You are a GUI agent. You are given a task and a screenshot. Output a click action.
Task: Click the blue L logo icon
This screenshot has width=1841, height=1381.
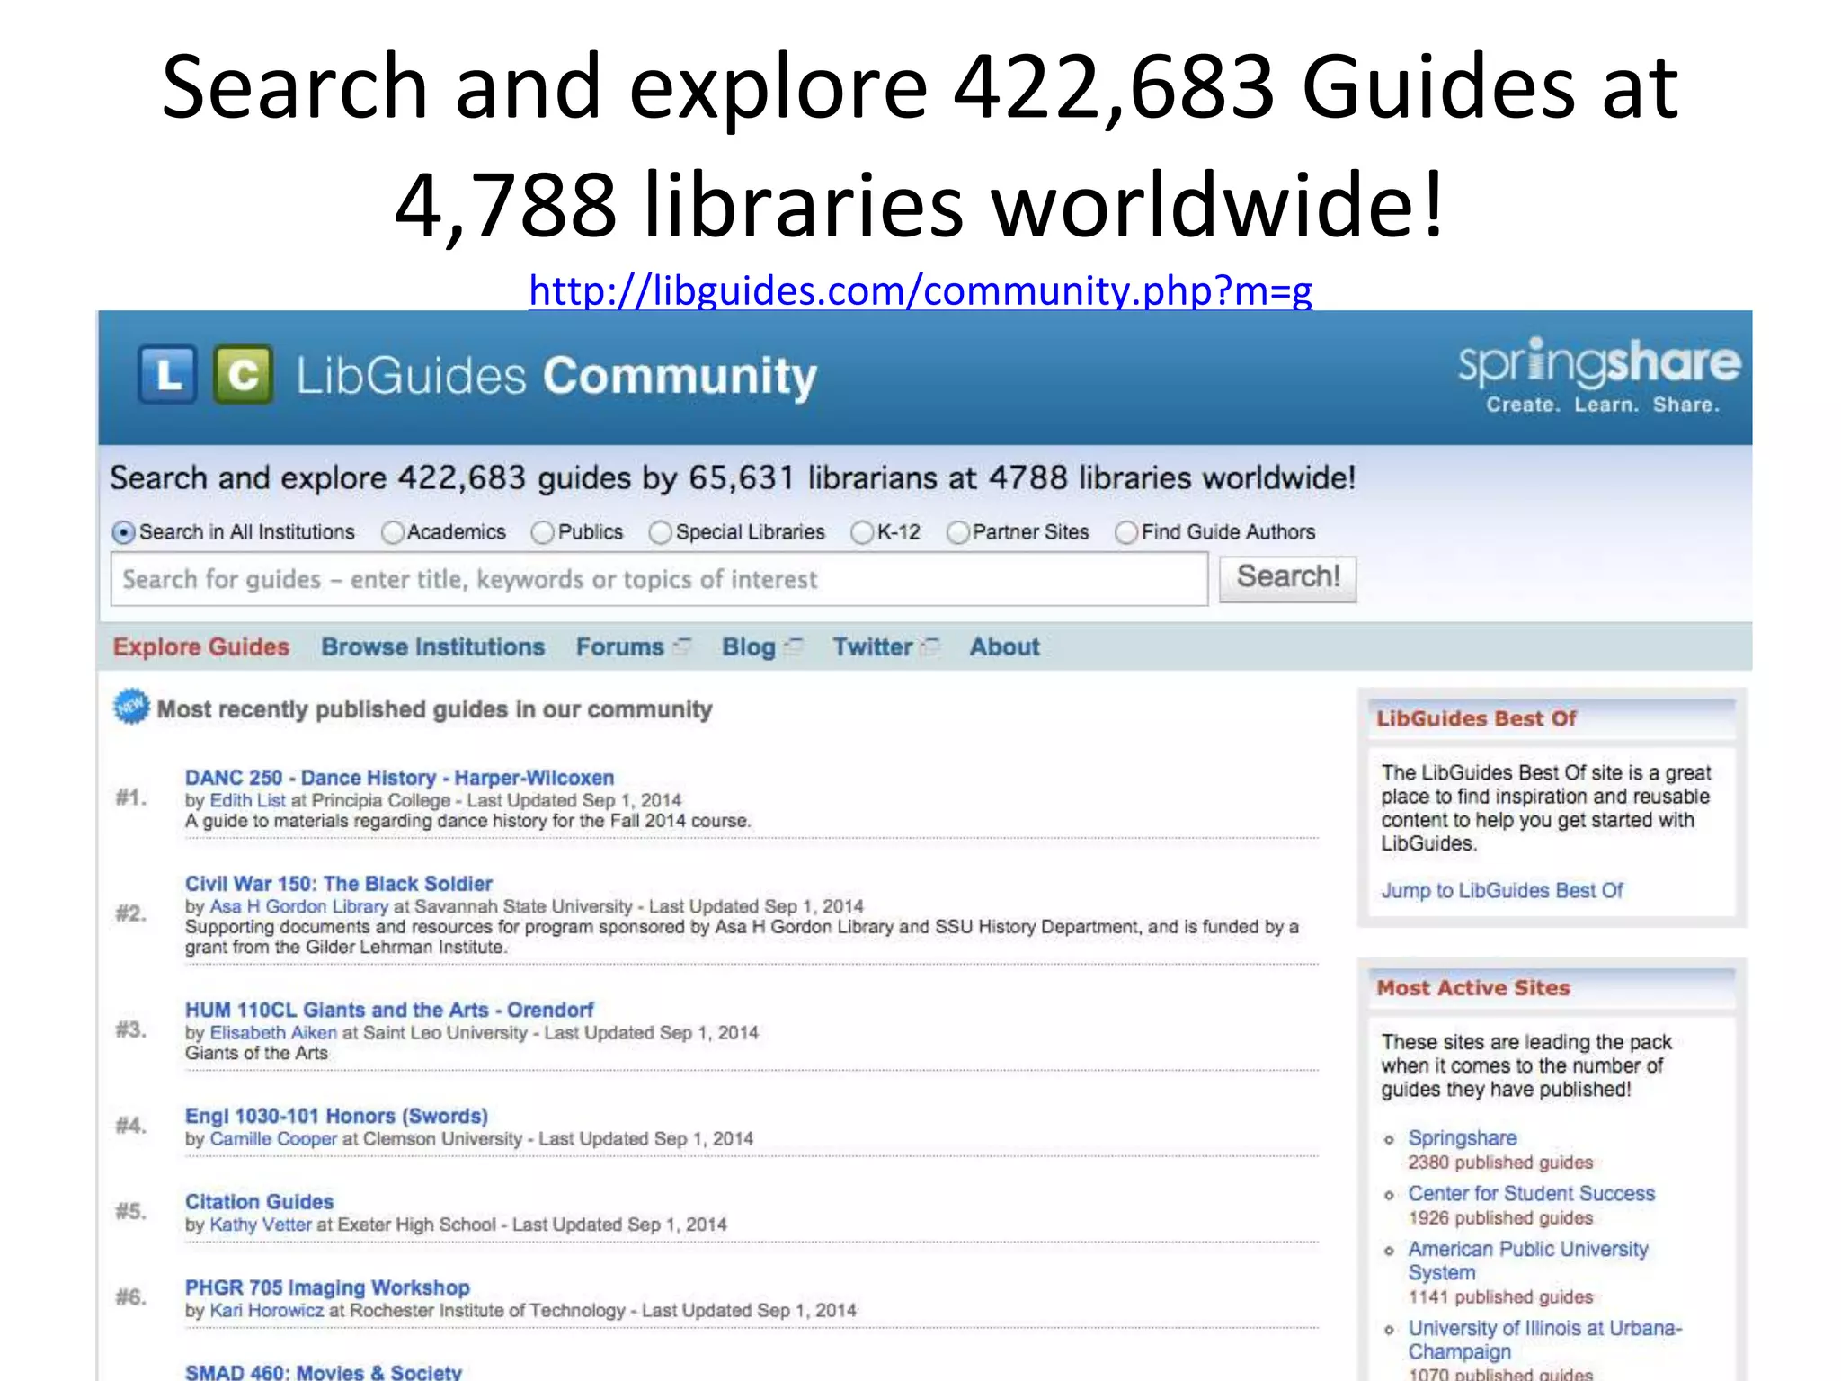click(x=167, y=374)
